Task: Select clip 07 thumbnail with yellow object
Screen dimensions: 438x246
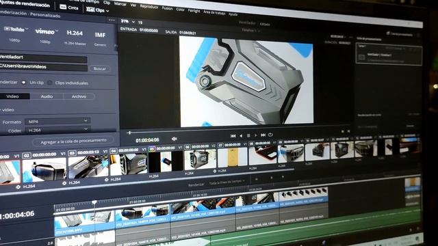Action: pos(233,157)
